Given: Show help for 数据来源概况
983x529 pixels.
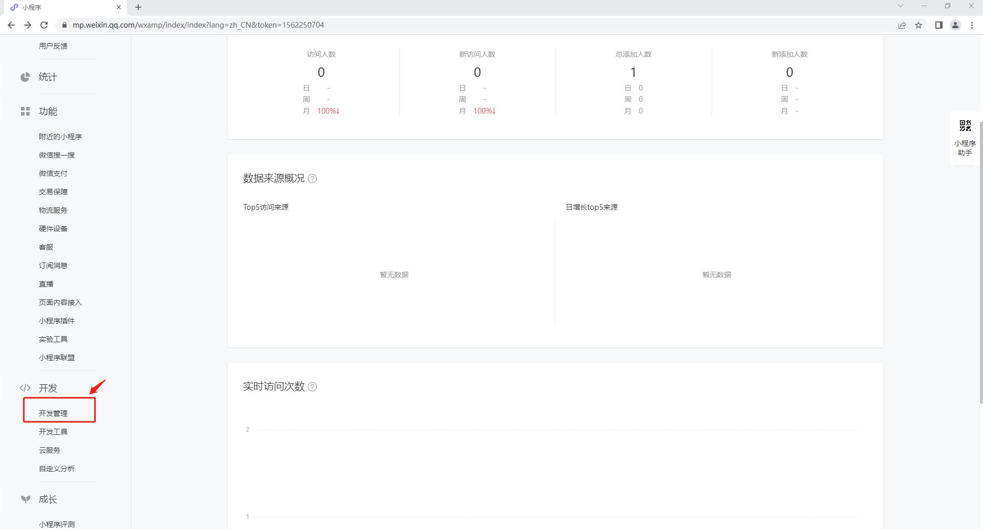Looking at the screenshot, I should pos(312,179).
